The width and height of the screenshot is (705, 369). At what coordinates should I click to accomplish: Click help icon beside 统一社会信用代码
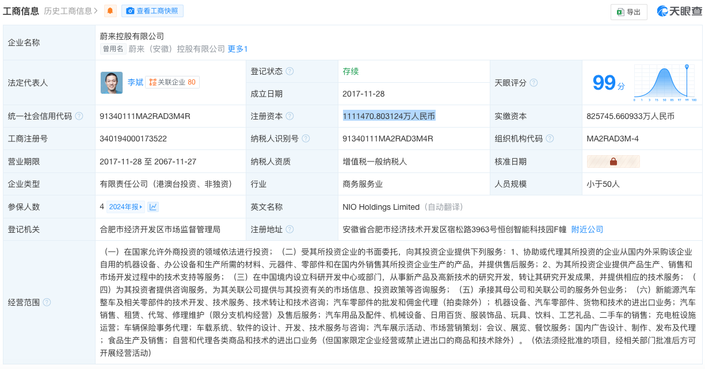(x=79, y=116)
